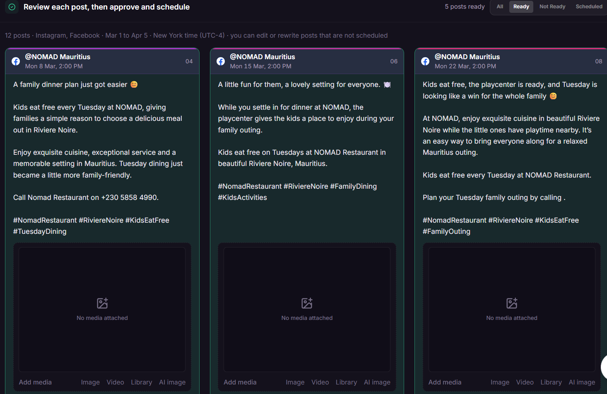Switch to the All filter tab
Image resolution: width=607 pixels, height=394 pixels.
(x=500, y=7)
